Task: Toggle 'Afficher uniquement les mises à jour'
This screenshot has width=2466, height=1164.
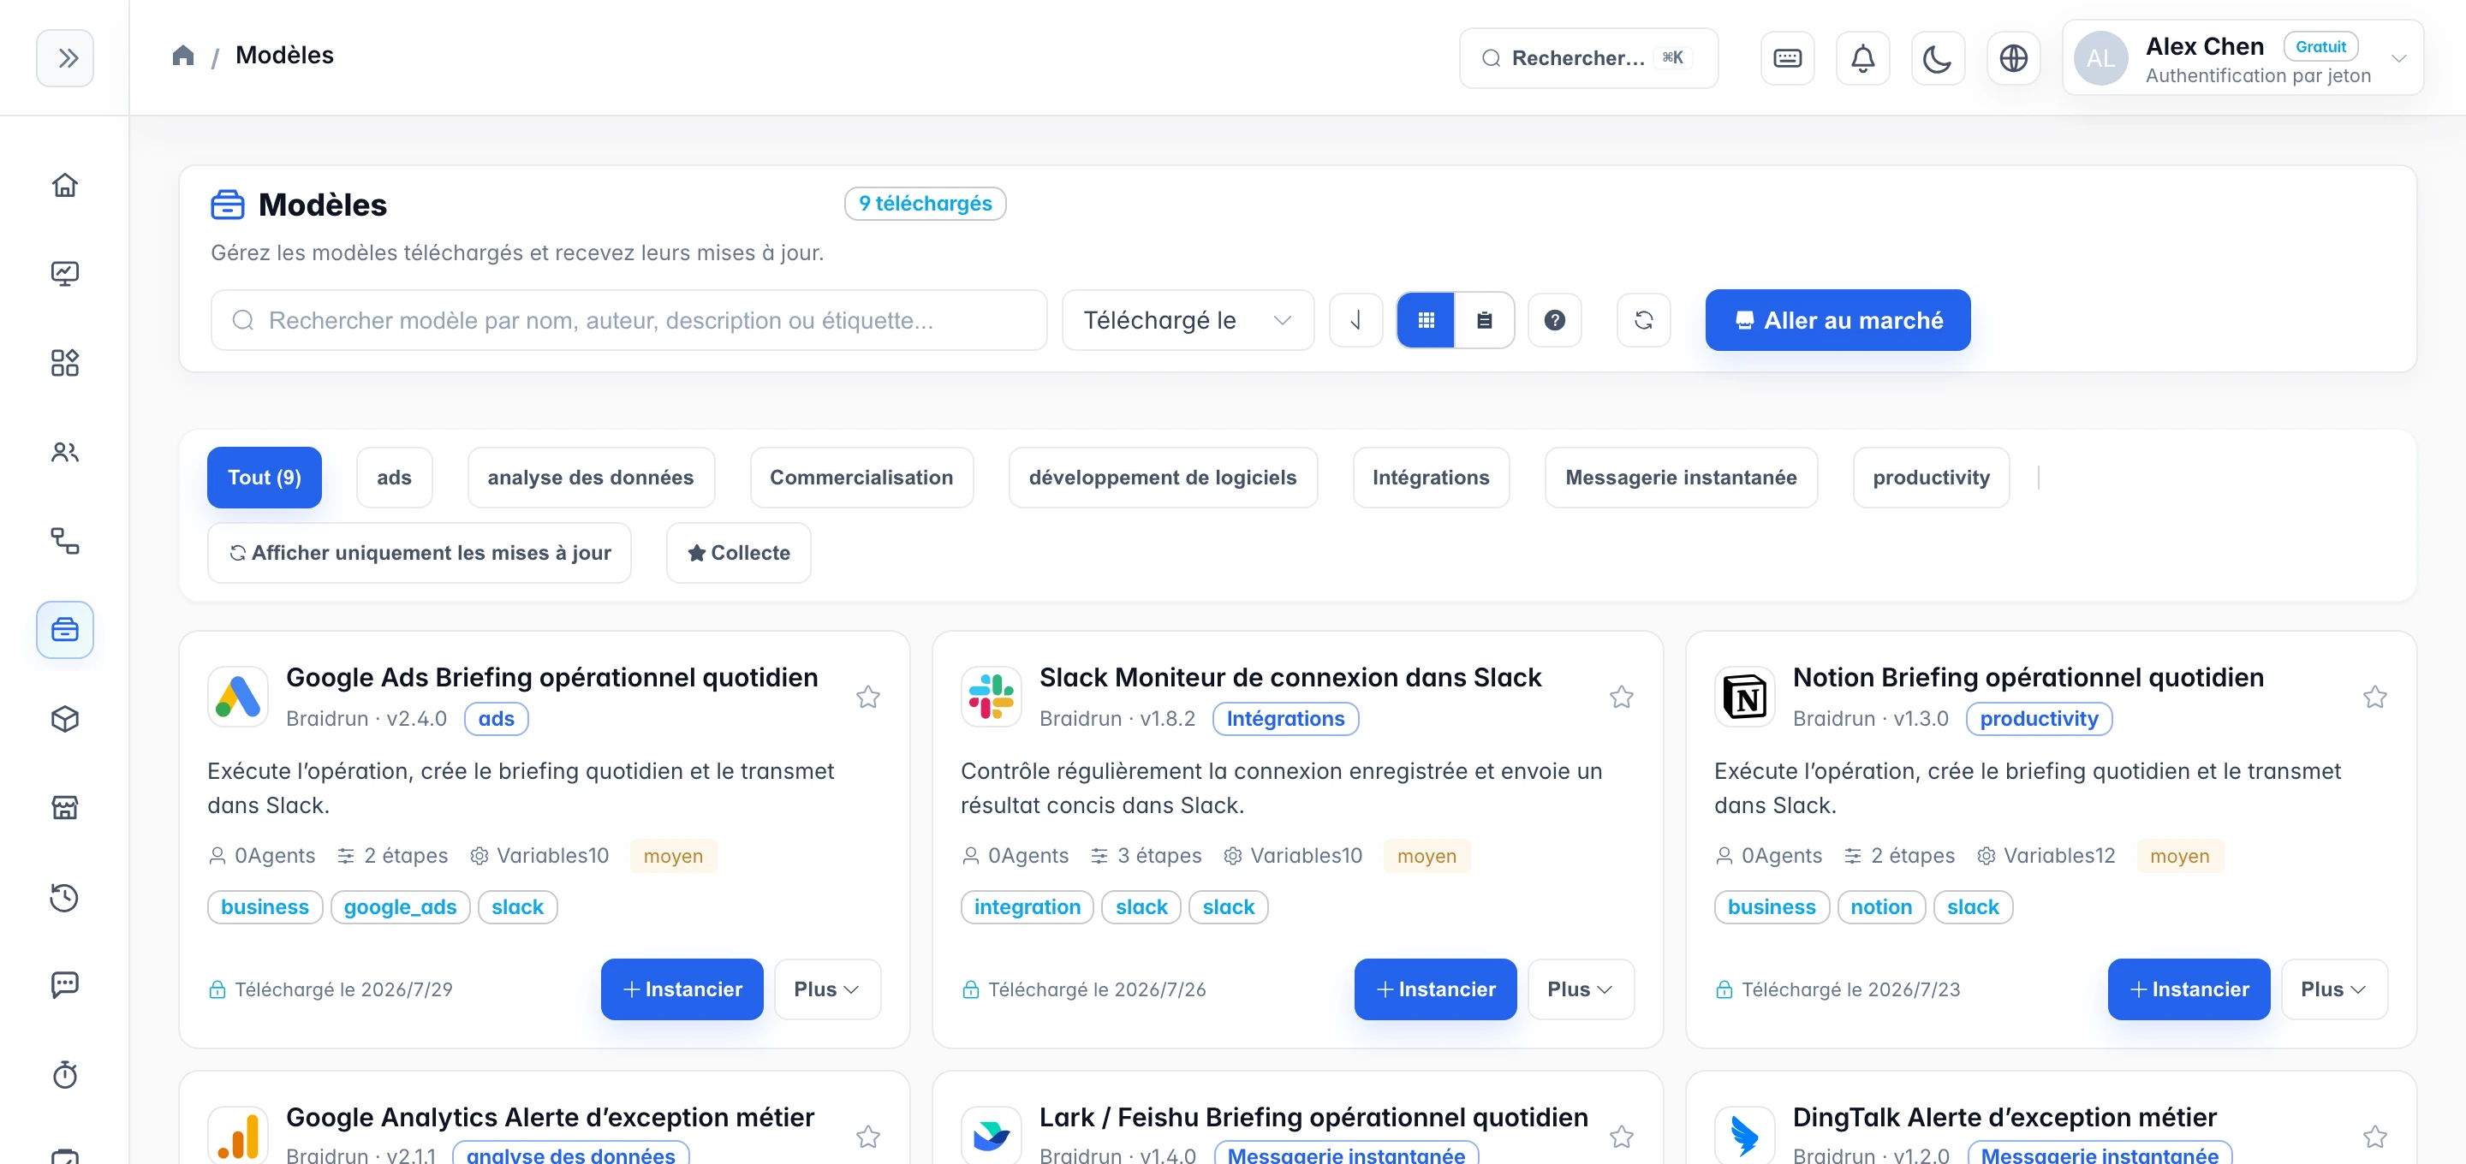Action: [420, 553]
